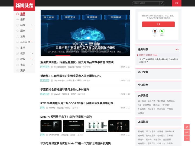Click the RSS订阅 link

161,109
